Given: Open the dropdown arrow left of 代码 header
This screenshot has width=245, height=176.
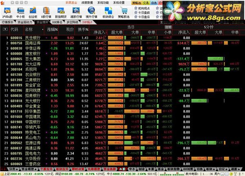Looking at the screenshot, I should coord(5,29).
